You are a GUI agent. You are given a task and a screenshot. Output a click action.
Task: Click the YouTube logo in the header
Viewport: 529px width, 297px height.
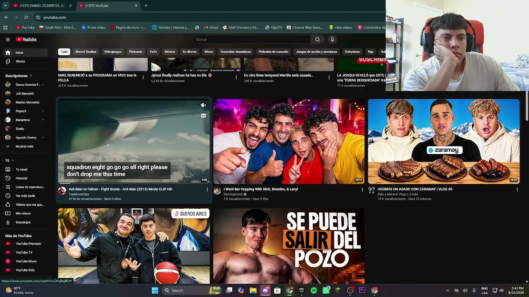[26, 40]
